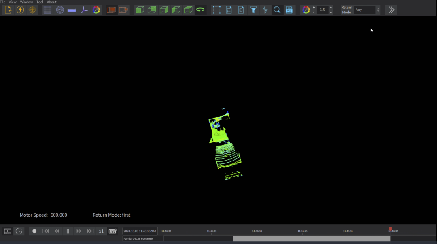The image size is (437, 244).
Task: Open the point color wheel near size field
Action: (x=306, y=10)
